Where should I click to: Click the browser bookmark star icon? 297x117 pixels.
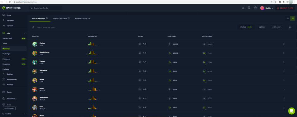pos(275,2)
